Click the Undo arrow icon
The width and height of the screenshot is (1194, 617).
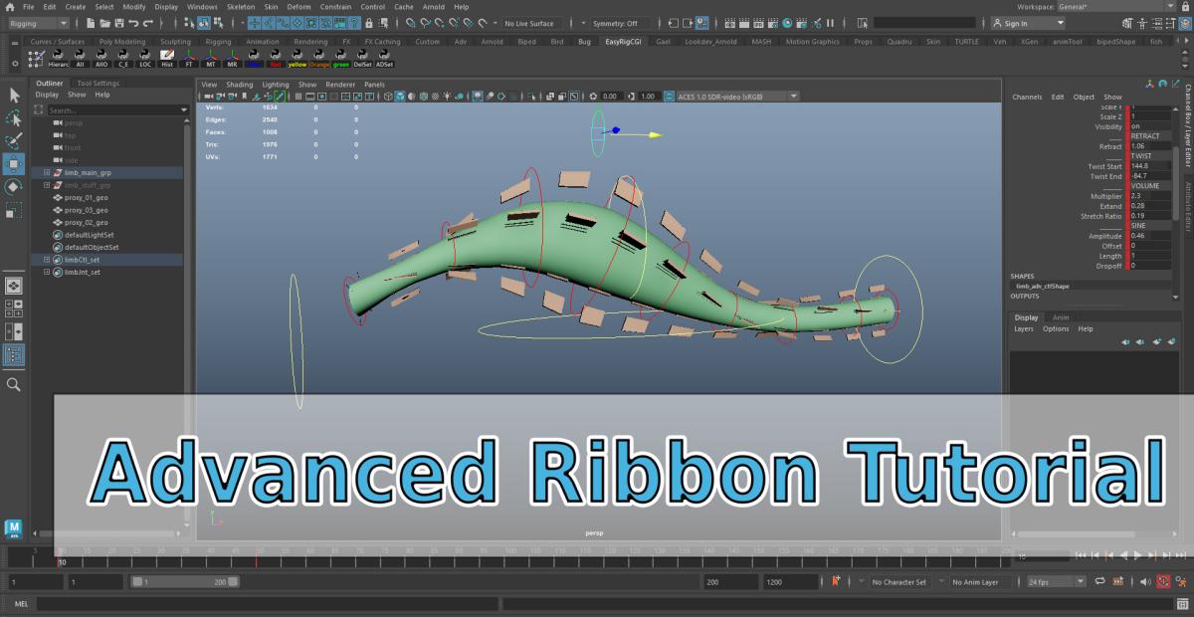click(132, 23)
